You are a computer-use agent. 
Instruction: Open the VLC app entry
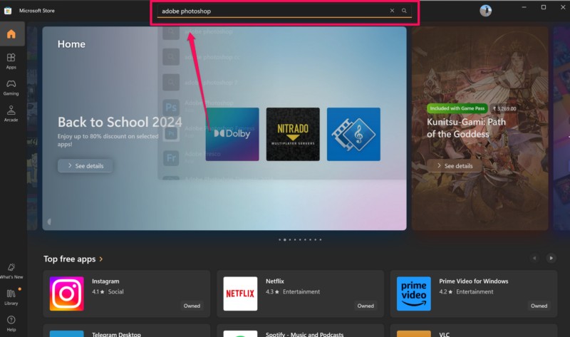[474, 331]
